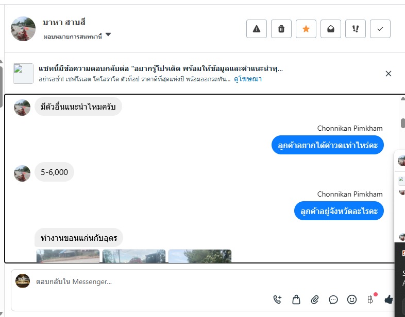Mark conversation unread via envelope icon

pyautogui.click(x=331, y=29)
